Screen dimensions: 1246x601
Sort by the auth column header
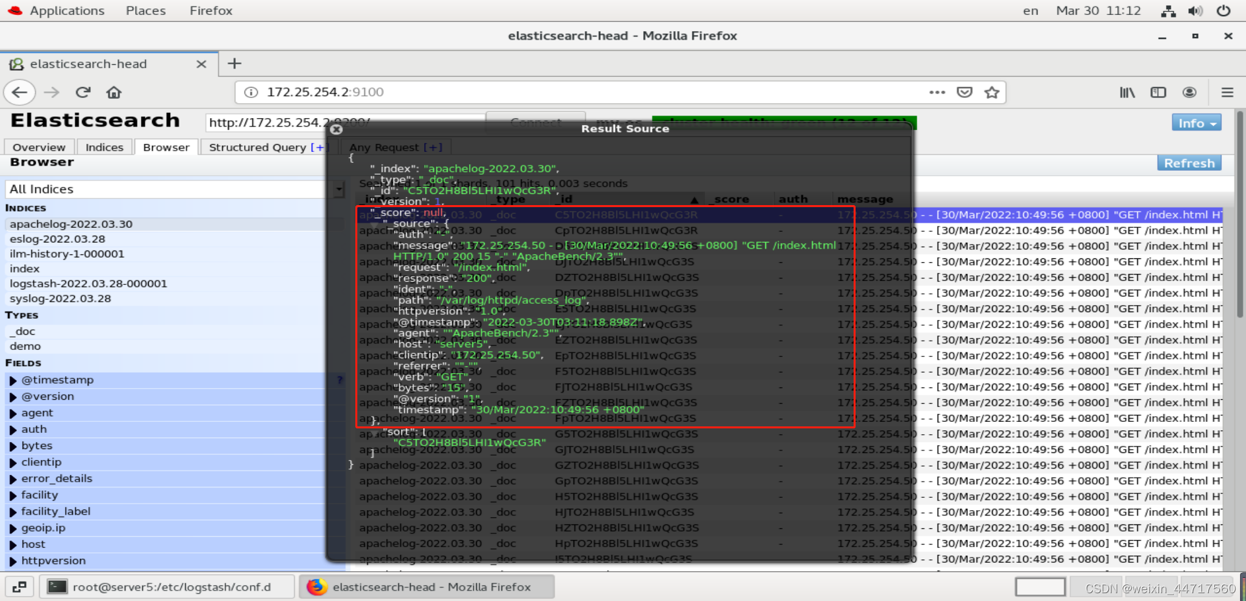coord(793,199)
